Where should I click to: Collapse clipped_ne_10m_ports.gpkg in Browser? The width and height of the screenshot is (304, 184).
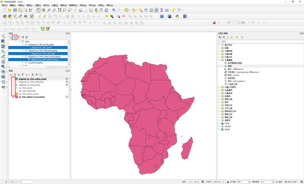(23, 44)
